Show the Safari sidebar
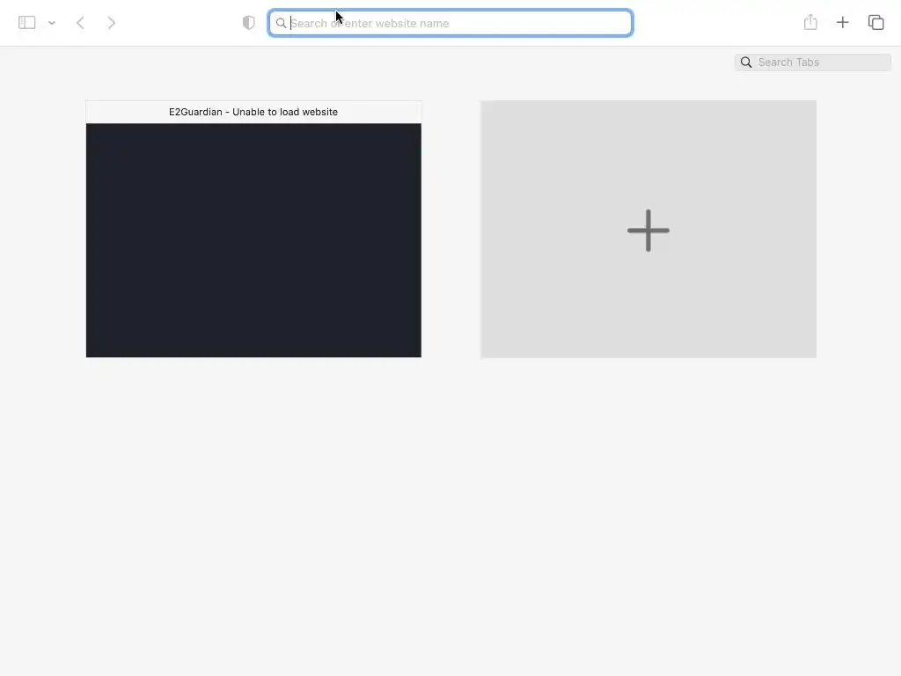Screen dimensions: 901x676 pyautogui.click(x=27, y=22)
